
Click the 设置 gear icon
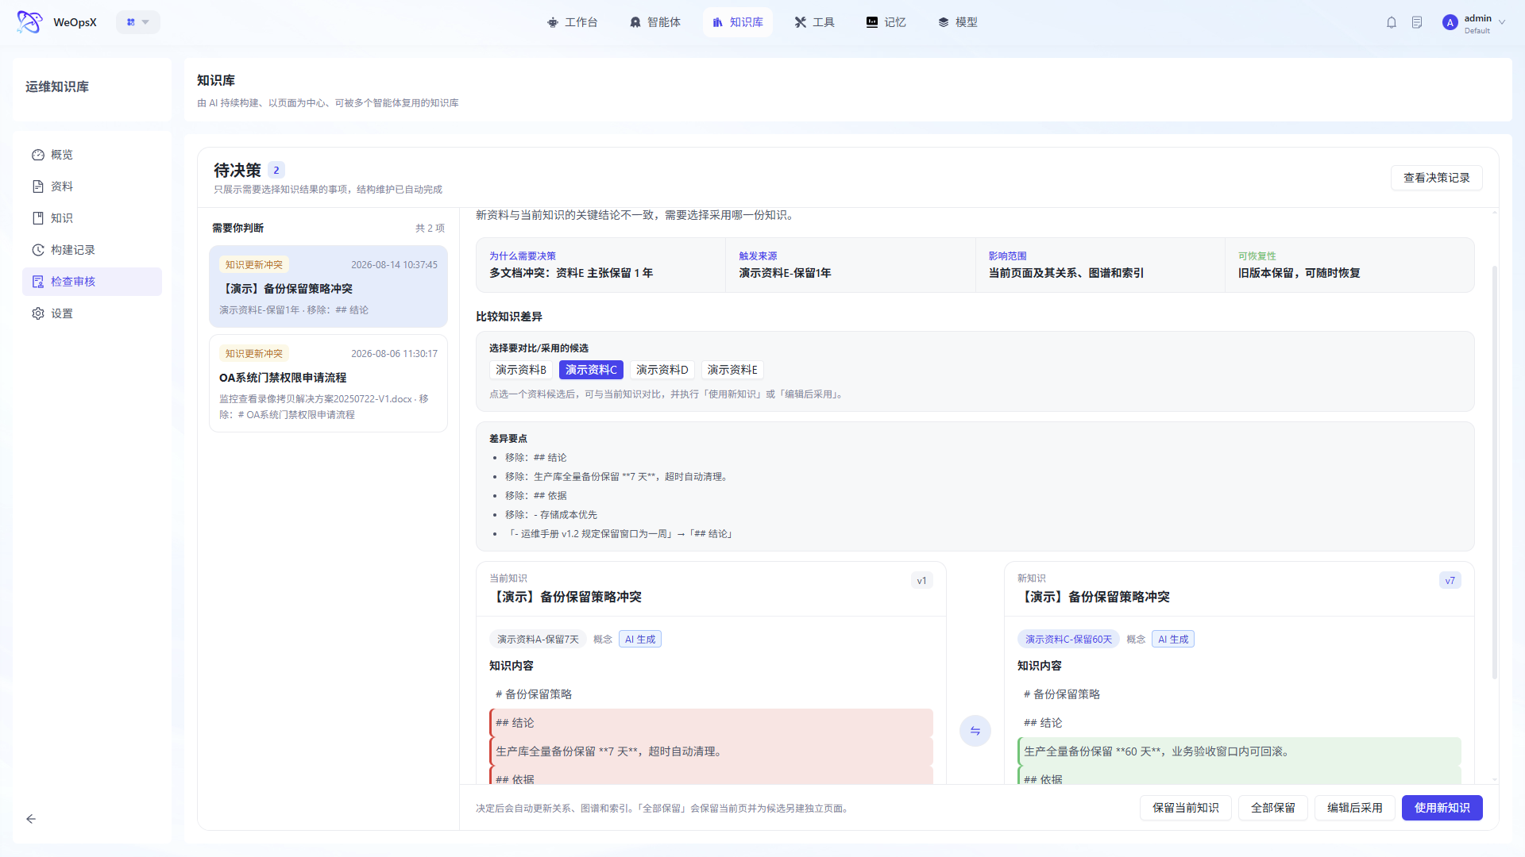pos(38,313)
